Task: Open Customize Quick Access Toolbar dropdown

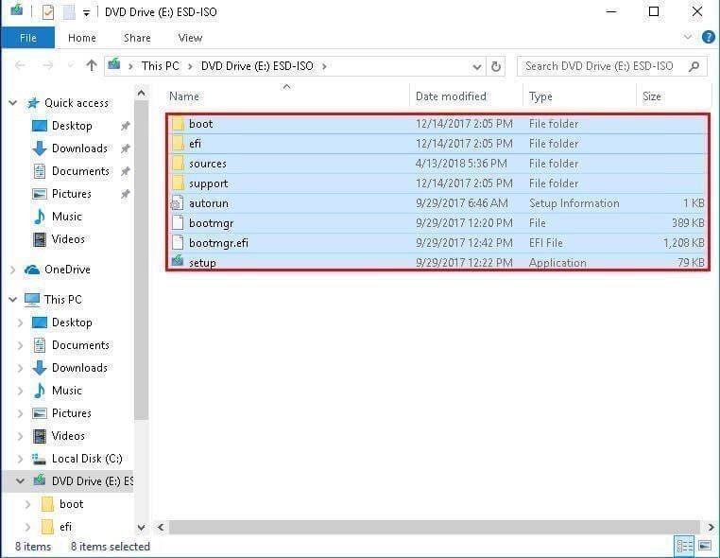Action: click(86, 13)
